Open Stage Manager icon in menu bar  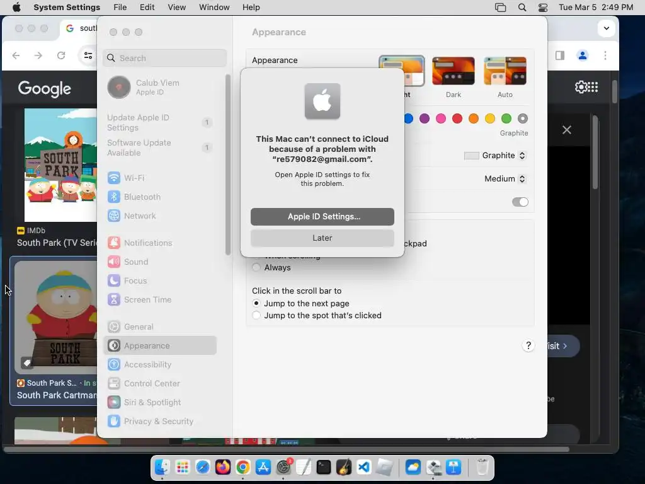[x=500, y=8]
